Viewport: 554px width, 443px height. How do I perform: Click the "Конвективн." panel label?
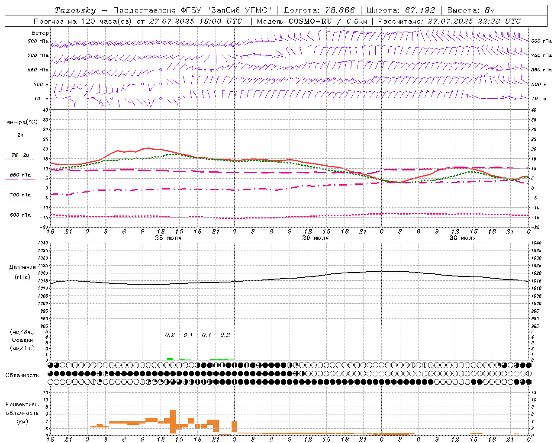23,404
